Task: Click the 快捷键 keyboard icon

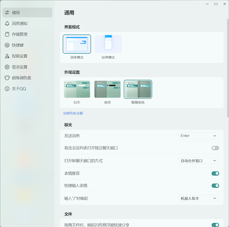Action: pos(7,45)
